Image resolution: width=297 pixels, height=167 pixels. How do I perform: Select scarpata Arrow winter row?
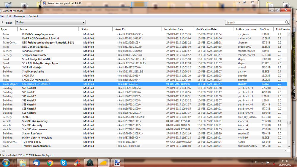[143, 55]
